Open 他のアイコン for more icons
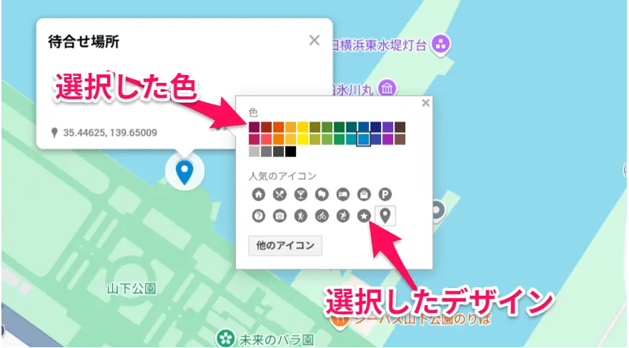The width and height of the screenshot is (629, 348). (285, 245)
